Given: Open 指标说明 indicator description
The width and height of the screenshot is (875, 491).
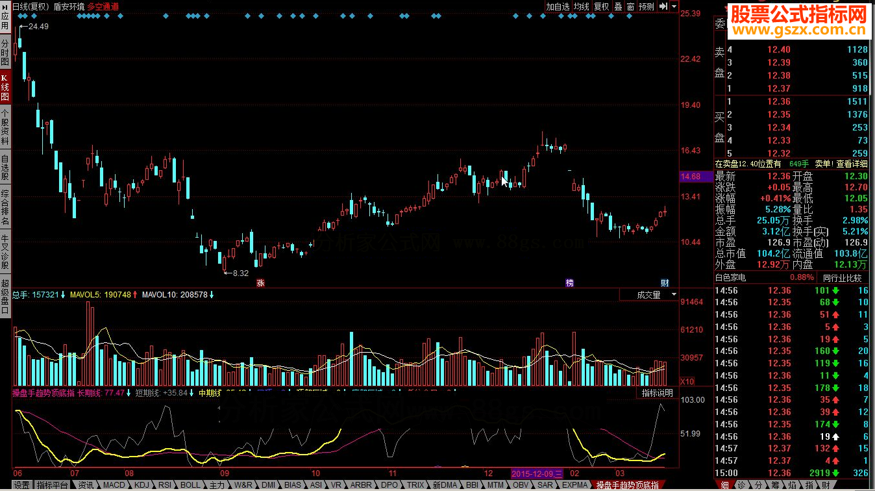Looking at the screenshot, I should 657,393.
